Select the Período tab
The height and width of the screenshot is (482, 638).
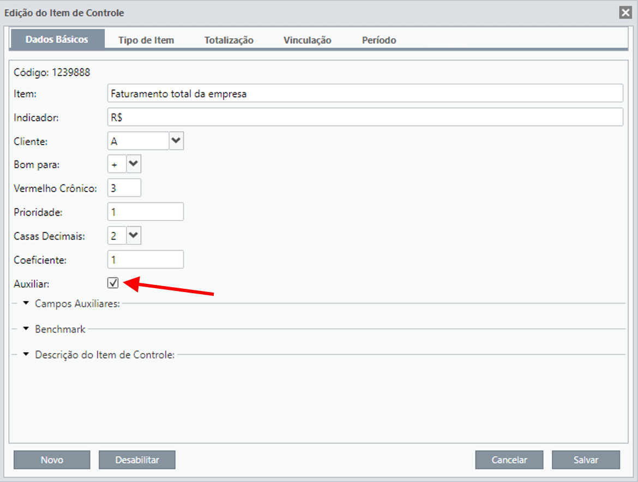(379, 40)
